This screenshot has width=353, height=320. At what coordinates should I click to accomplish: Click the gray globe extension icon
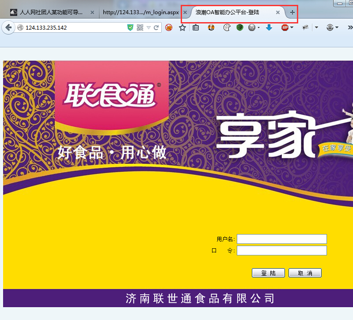tap(252, 27)
